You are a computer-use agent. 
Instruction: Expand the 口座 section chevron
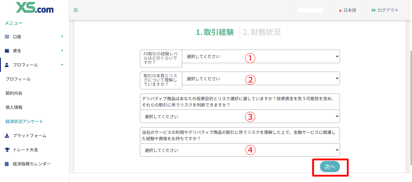tap(62, 36)
